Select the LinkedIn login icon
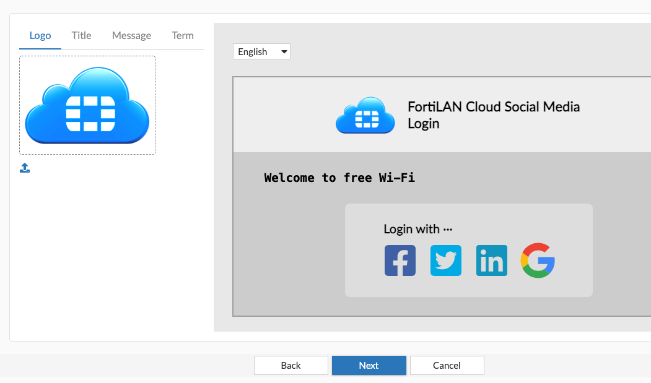 pos(491,260)
